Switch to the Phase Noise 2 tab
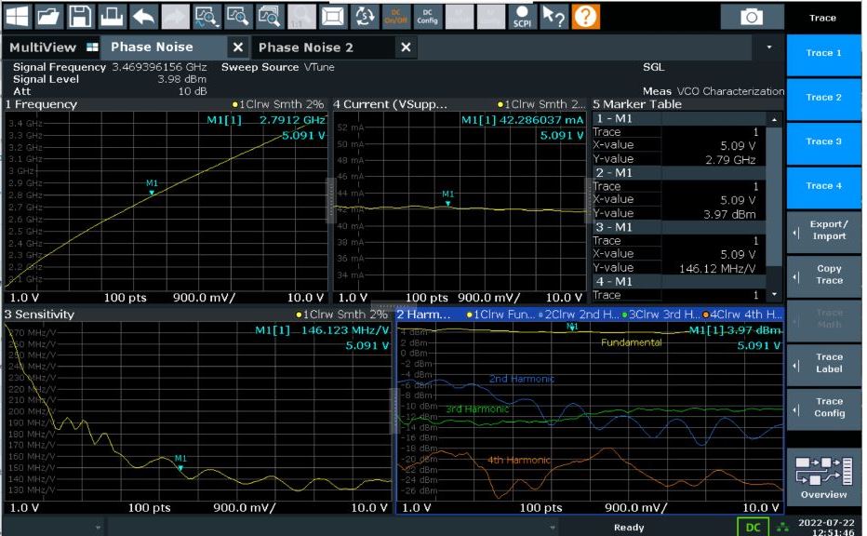This screenshot has height=536, width=867. click(306, 47)
